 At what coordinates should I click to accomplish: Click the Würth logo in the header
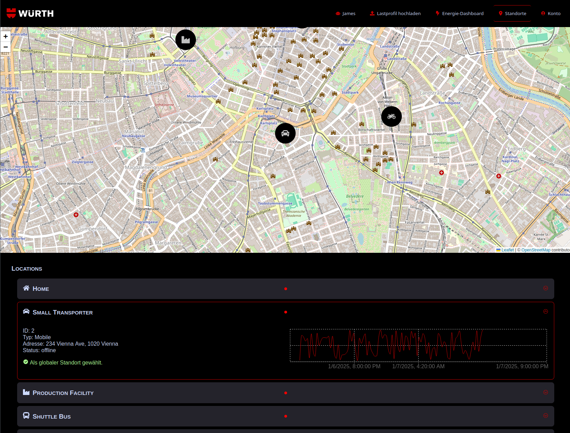click(30, 13)
